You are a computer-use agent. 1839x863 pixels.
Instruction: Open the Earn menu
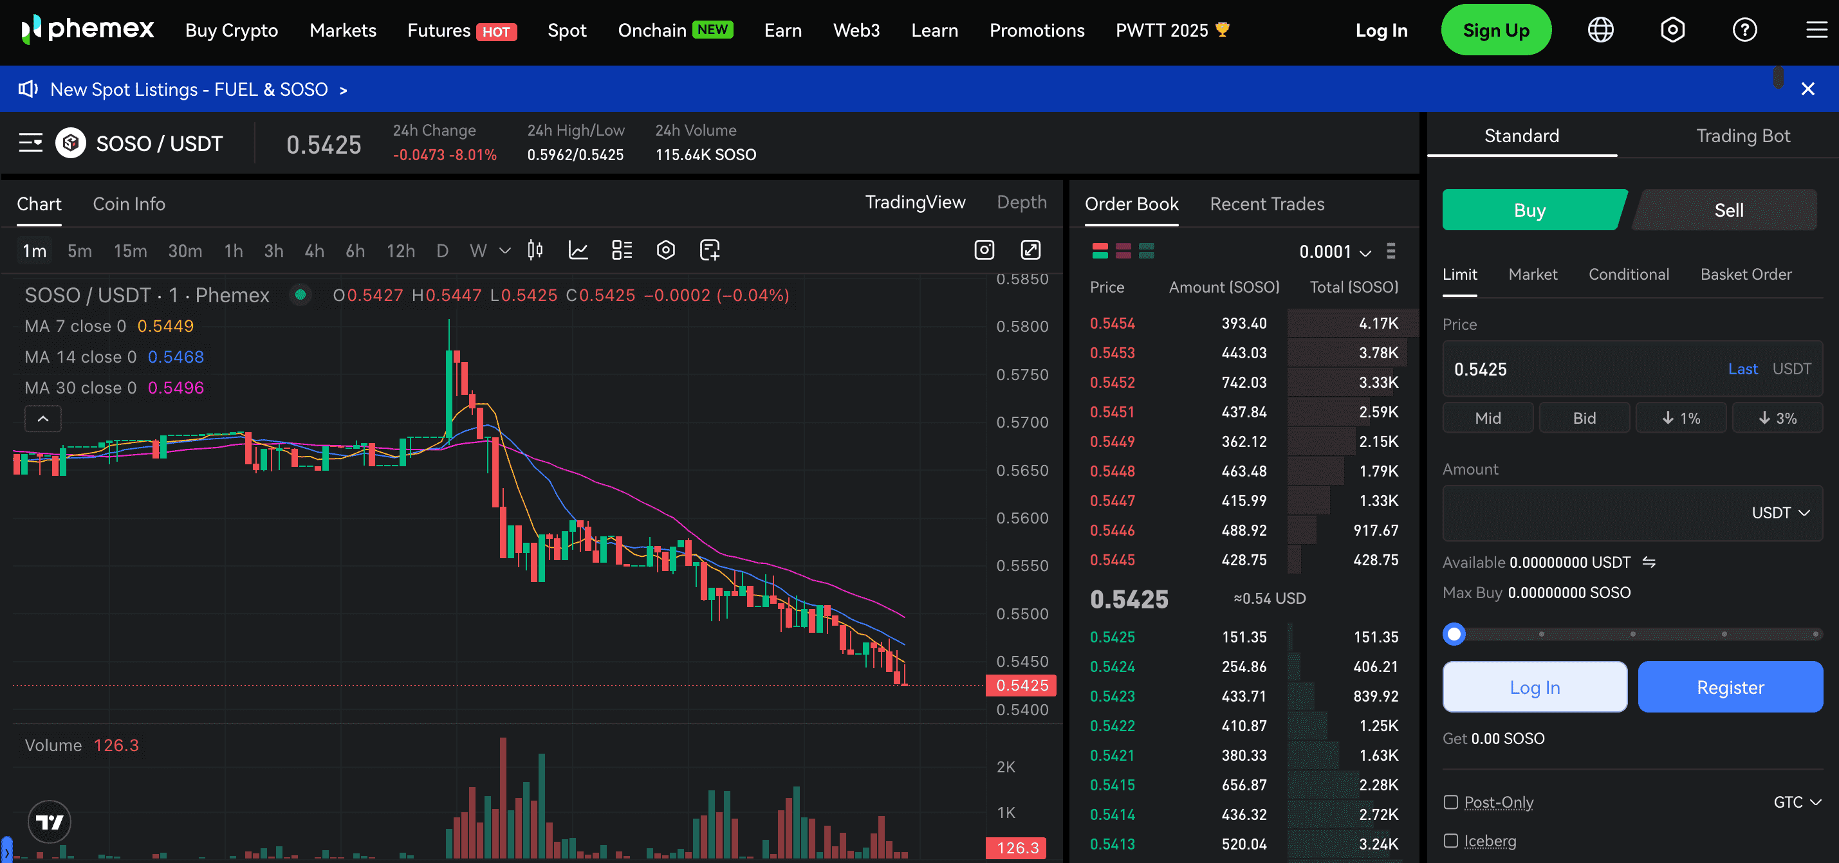pos(782,30)
